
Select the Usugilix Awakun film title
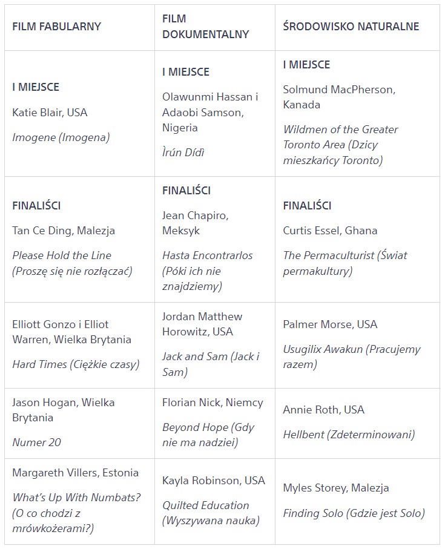tap(352, 357)
